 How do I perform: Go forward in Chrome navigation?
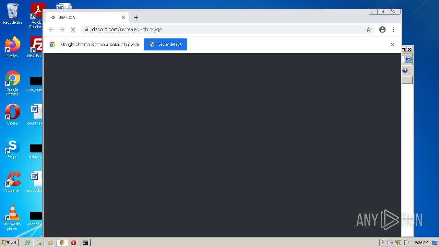62,30
